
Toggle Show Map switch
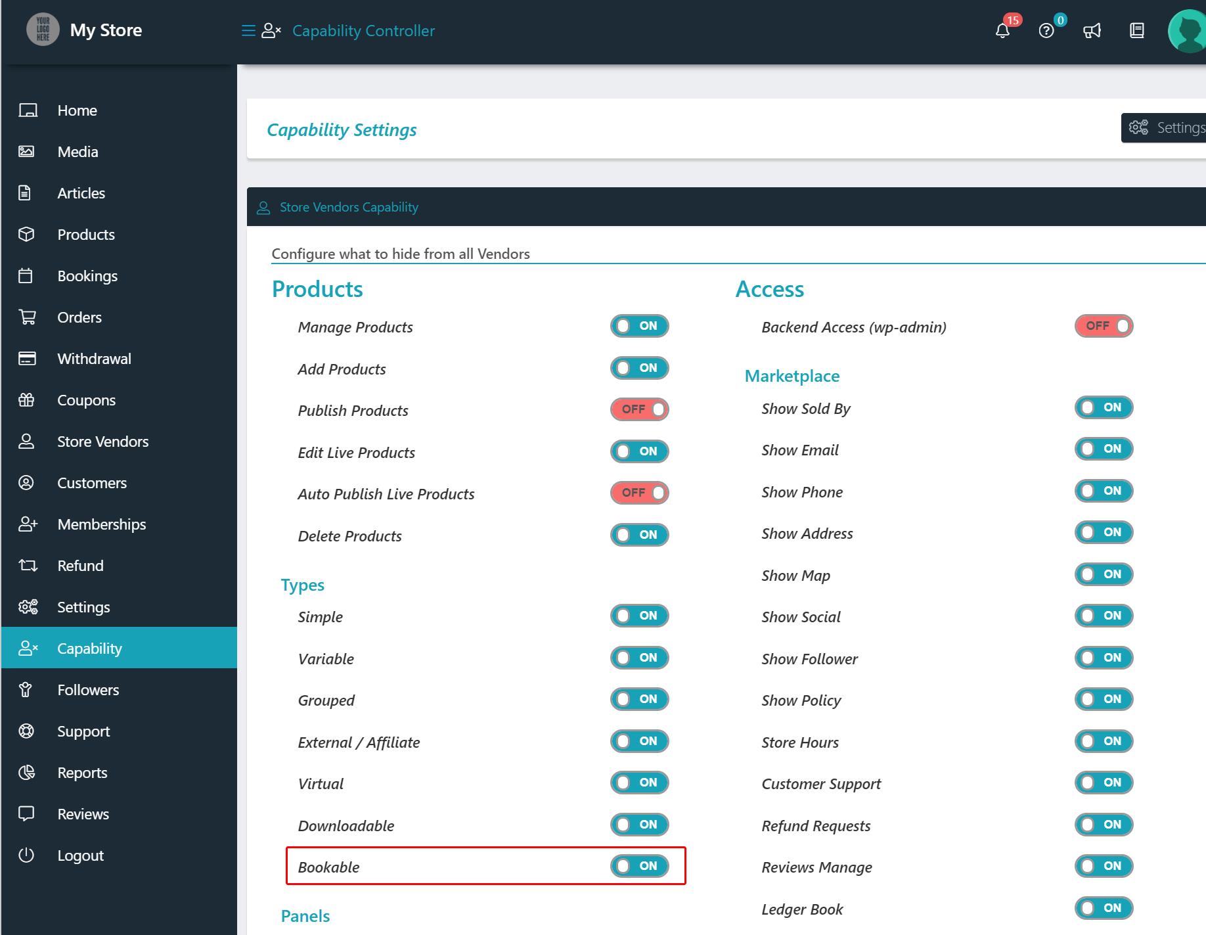point(1104,574)
